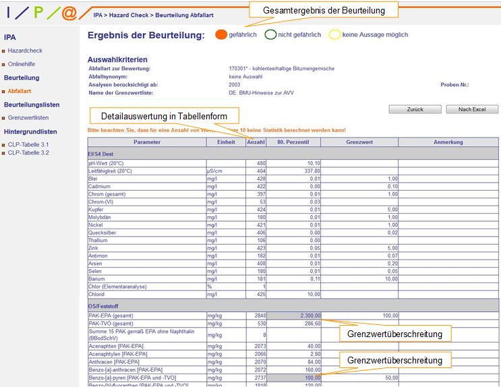
Task: Select the 'Nickel' row
Action: 293,225
